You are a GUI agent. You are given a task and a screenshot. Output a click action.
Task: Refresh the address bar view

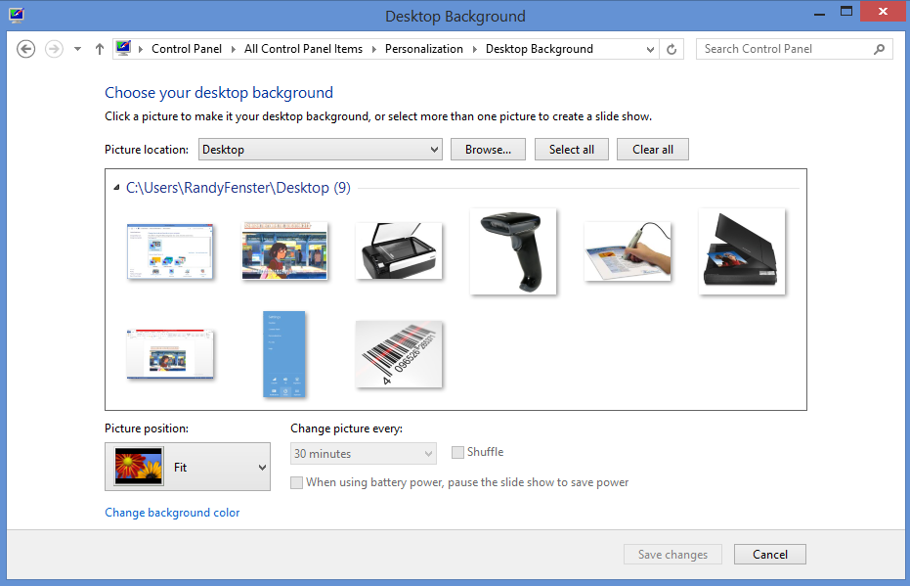point(672,48)
